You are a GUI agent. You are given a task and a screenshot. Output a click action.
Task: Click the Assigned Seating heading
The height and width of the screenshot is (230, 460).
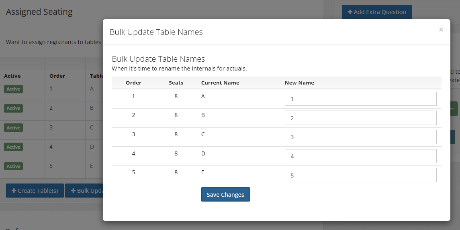tap(39, 12)
